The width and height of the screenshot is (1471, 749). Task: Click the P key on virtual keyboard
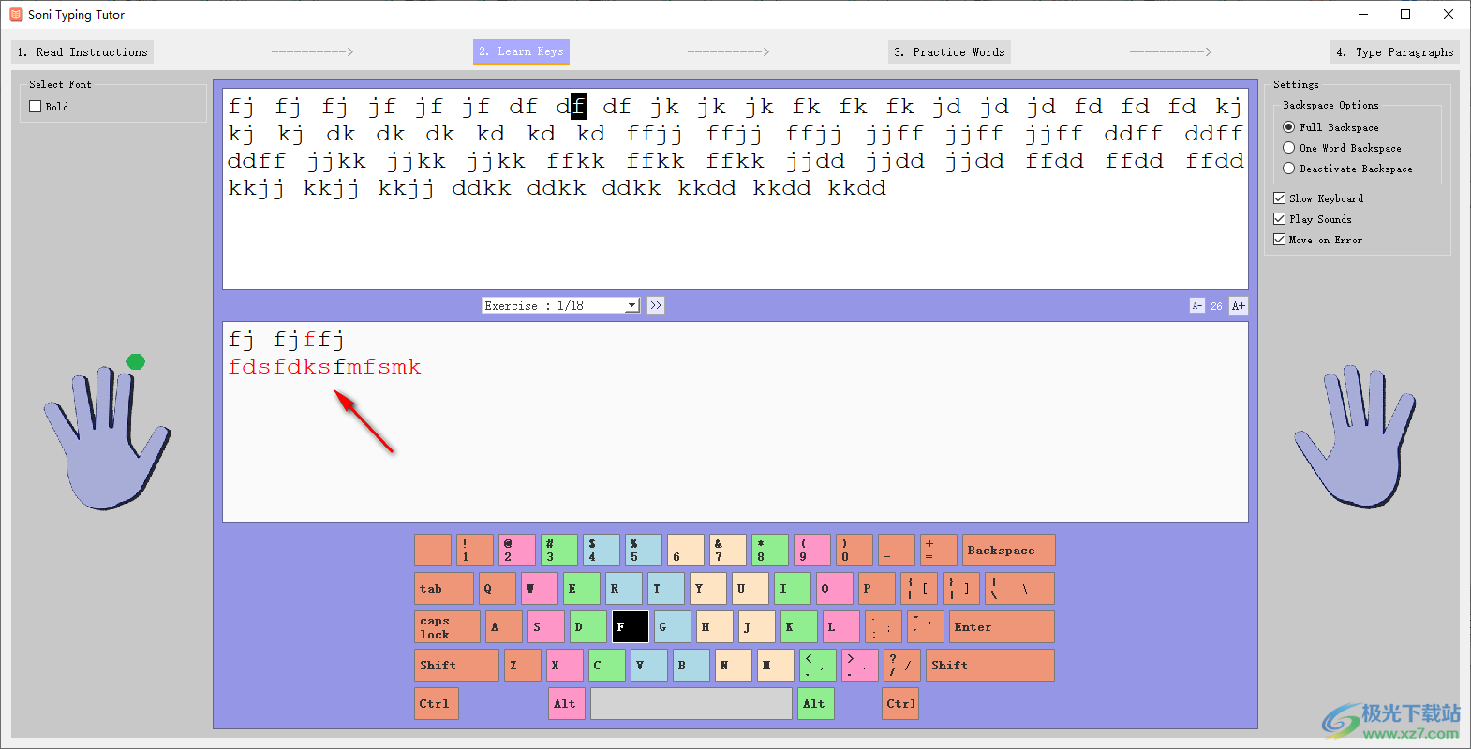[x=877, y=589]
